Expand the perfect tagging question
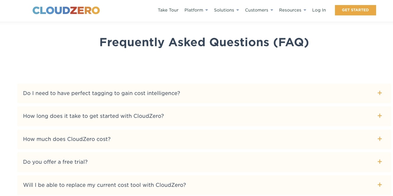The image size is (393, 196). [x=204, y=93]
